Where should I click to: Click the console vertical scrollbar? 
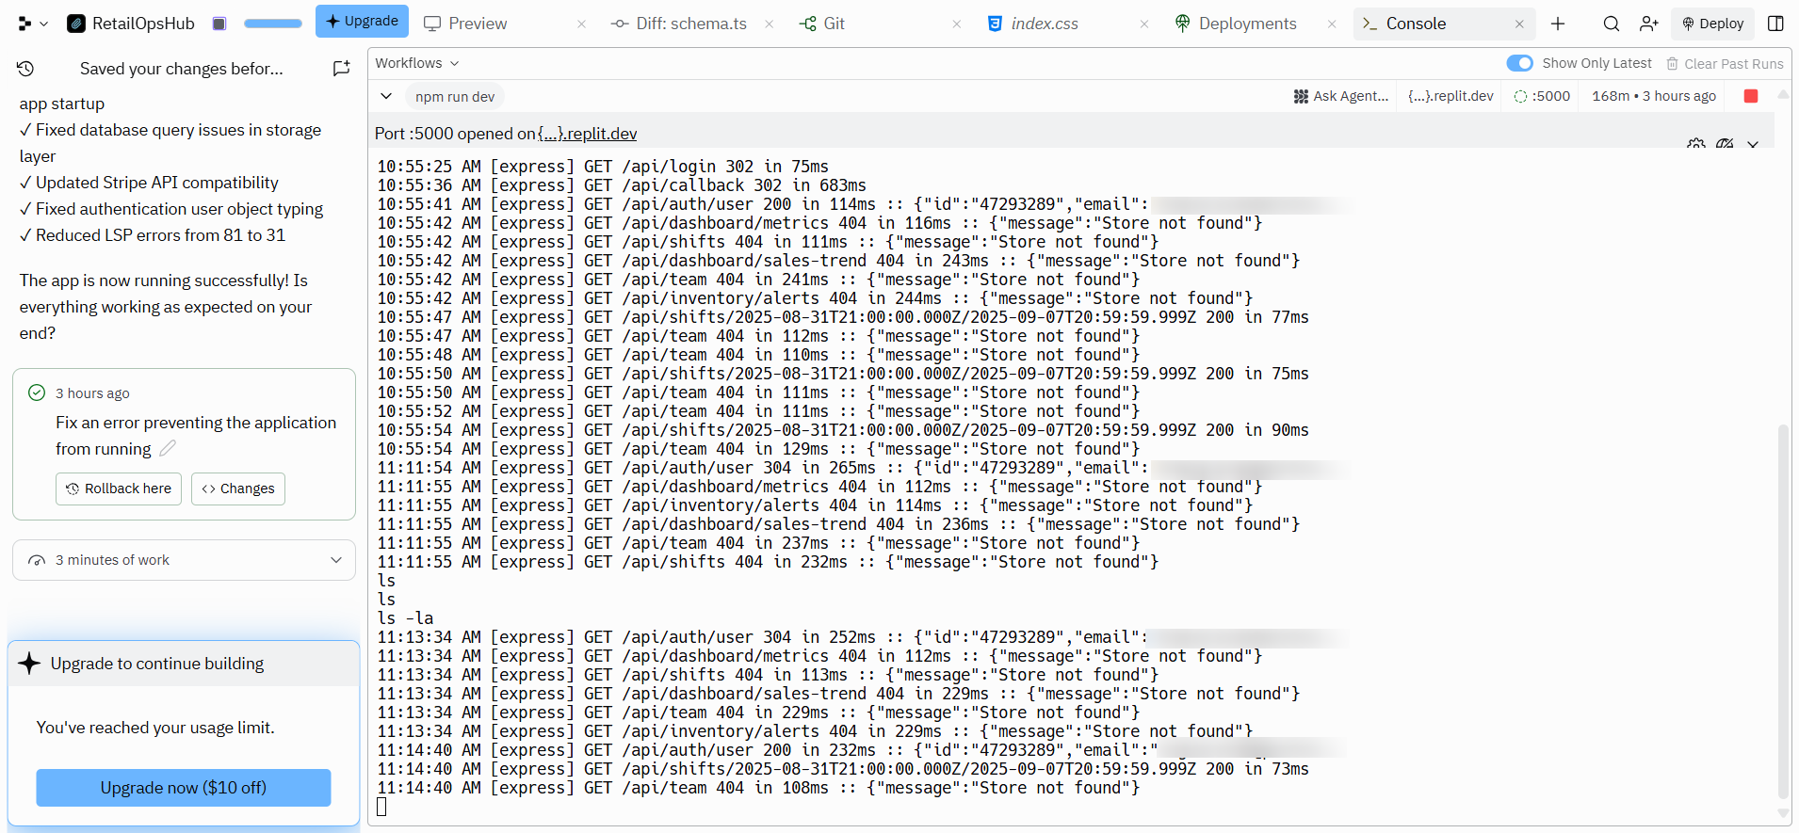tap(1782, 612)
